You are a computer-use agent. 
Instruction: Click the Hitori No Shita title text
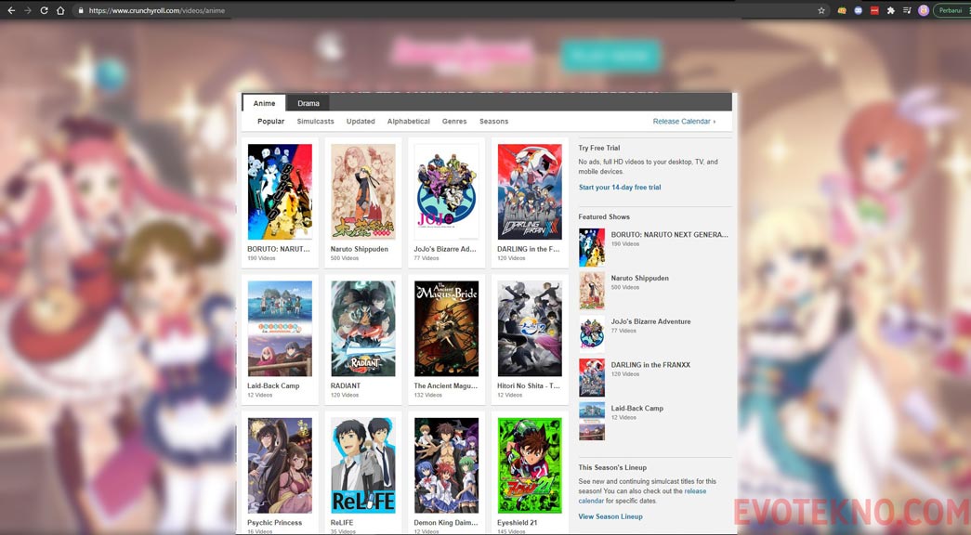click(x=528, y=385)
